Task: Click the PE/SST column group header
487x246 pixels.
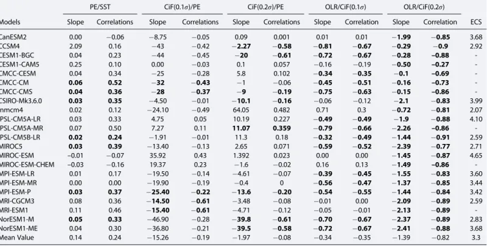Action: point(100,7)
